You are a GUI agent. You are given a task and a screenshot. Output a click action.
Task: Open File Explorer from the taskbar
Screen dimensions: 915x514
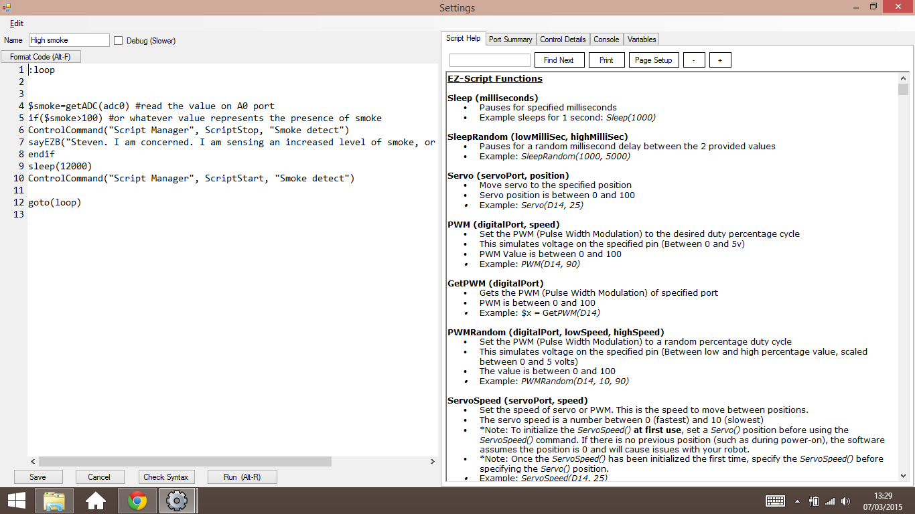click(x=54, y=500)
